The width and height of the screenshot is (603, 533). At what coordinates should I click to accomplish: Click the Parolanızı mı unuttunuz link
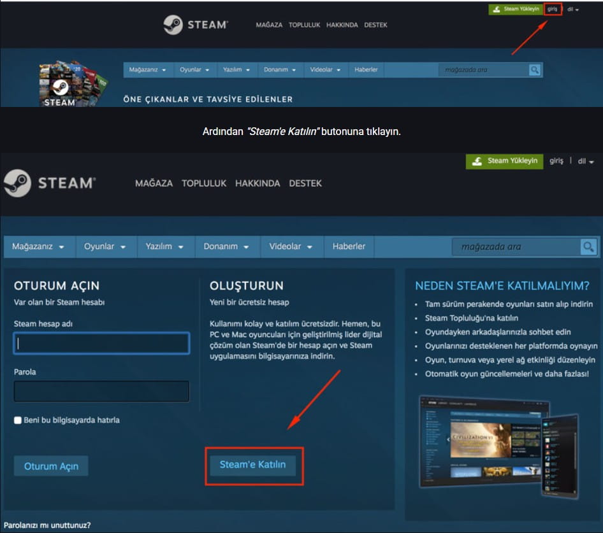(x=47, y=525)
